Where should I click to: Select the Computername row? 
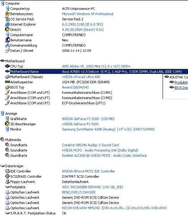[x=22, y=35]
